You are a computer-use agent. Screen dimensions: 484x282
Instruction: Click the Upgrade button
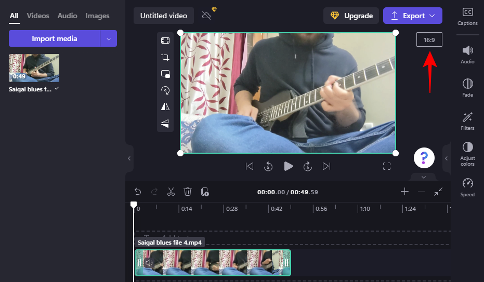click(x=351, y=16)
